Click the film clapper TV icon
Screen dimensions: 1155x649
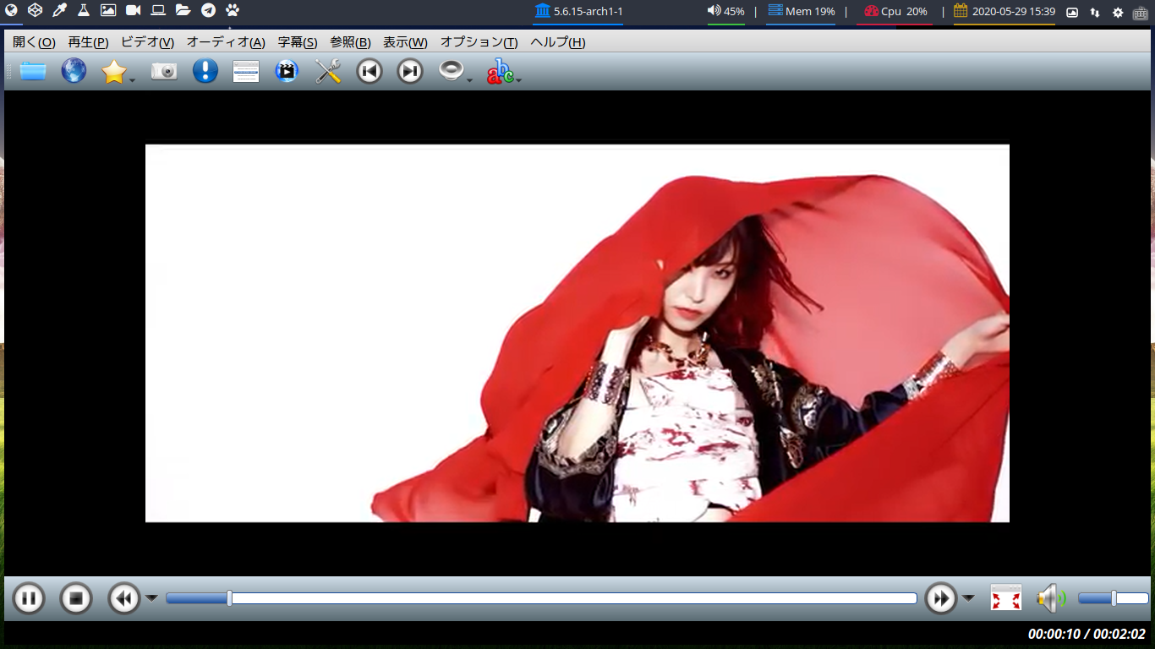(x=287, y=72)
